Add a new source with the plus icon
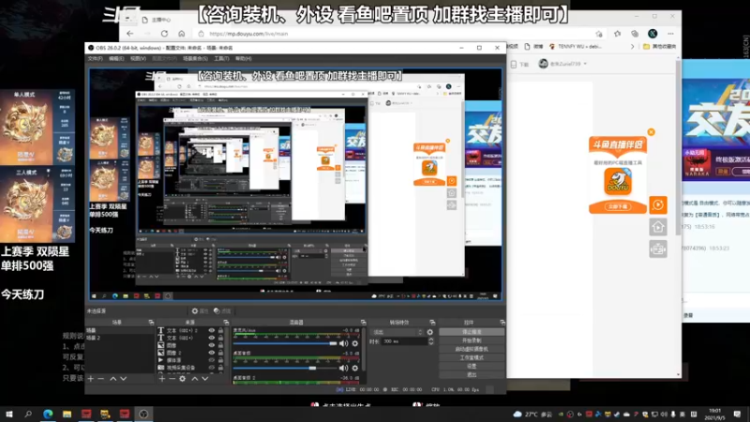 point(161,379)
